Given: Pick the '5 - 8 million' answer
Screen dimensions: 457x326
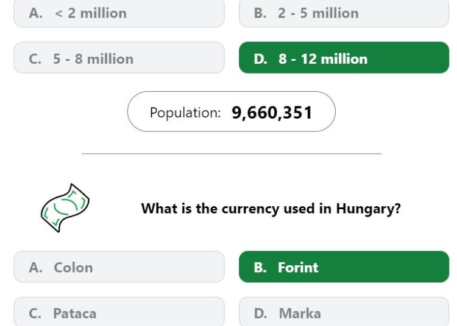Looking at the screenshot, I should pyautogui.click(x=119, y=58).
